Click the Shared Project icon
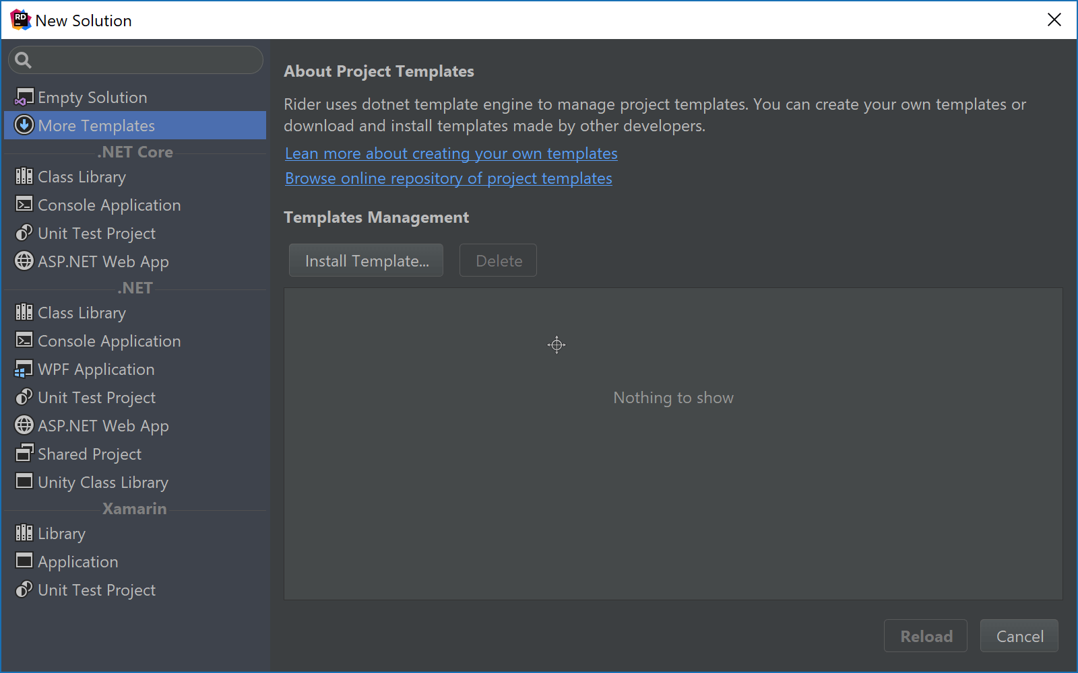1078x673 pixels. 24,454
